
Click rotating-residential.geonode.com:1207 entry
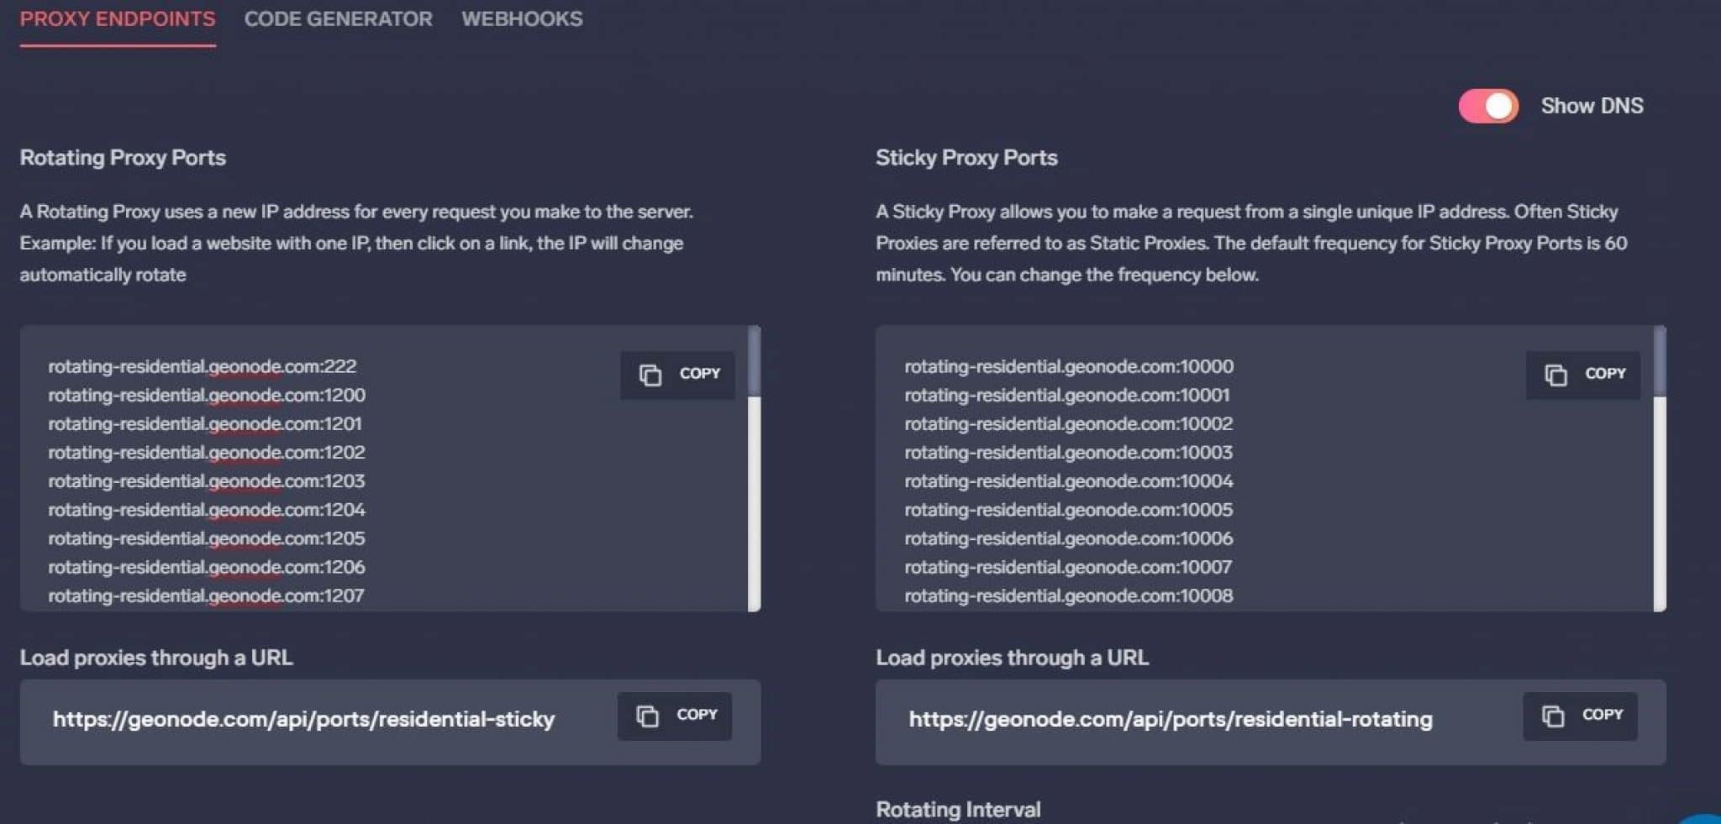pos(207,596)
